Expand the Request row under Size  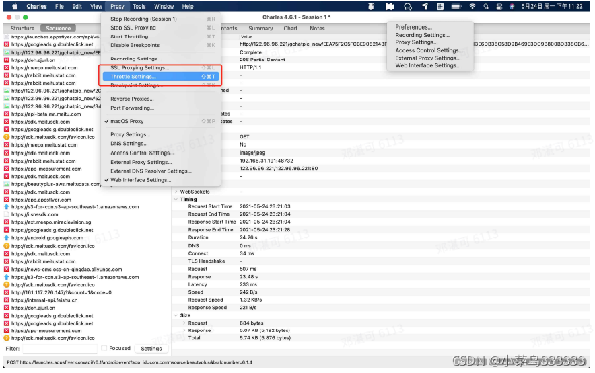click(184, 323)
